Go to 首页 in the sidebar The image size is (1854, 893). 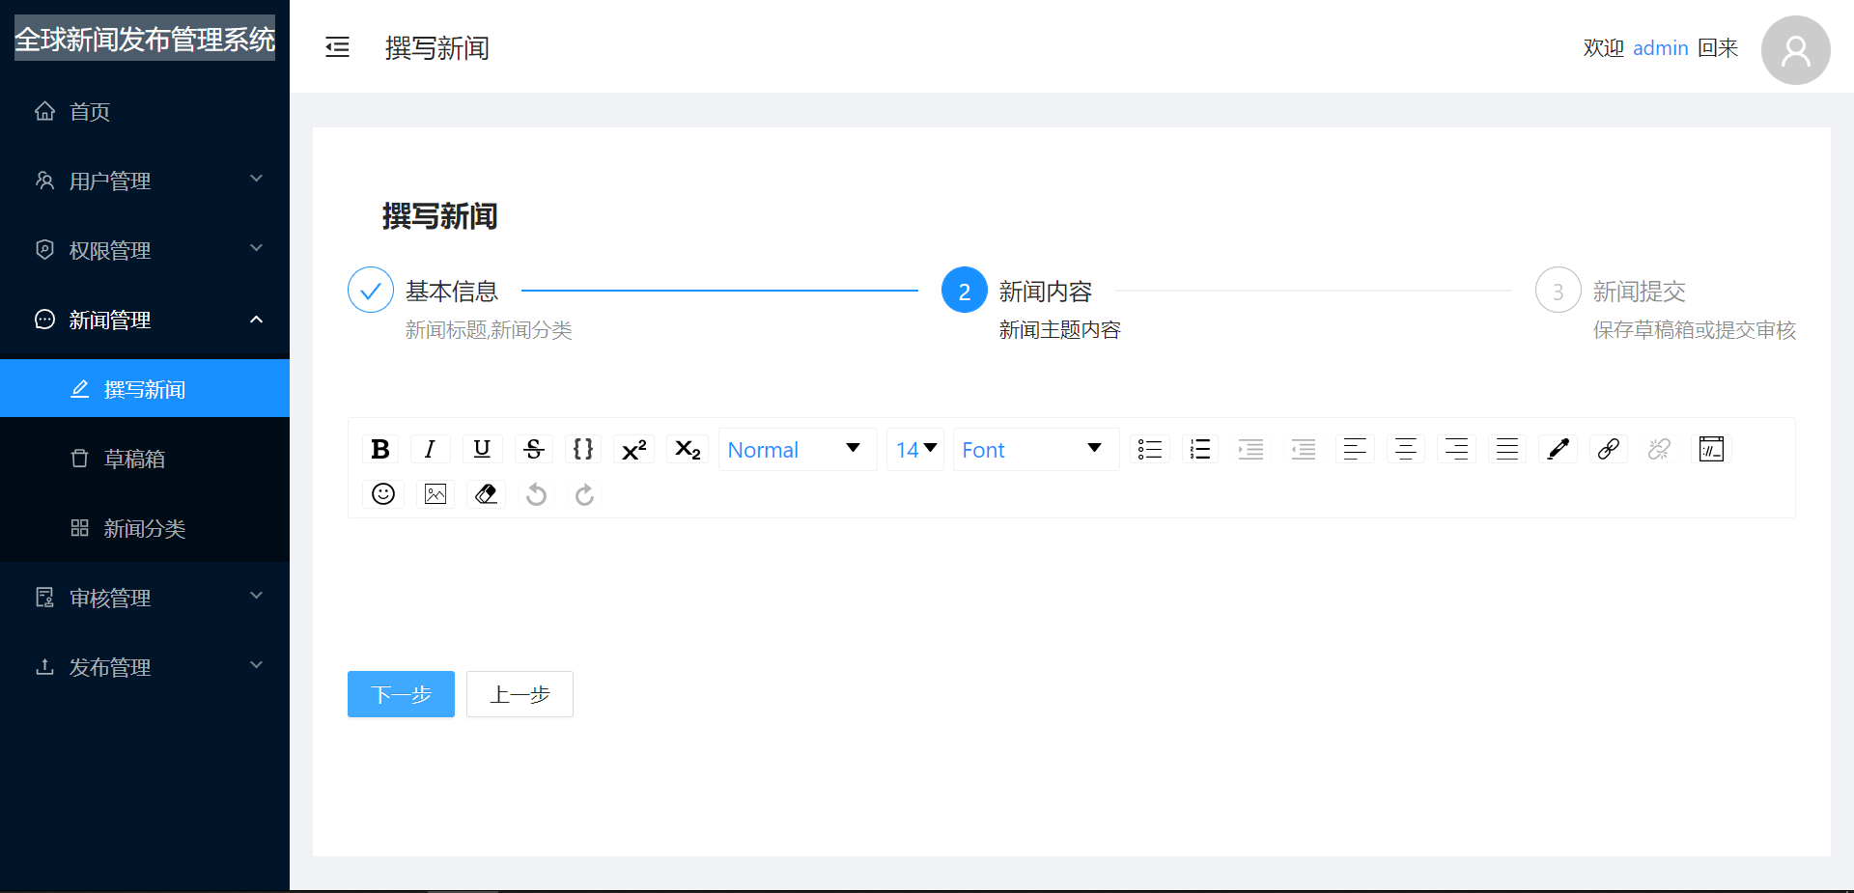coord(145,112)
